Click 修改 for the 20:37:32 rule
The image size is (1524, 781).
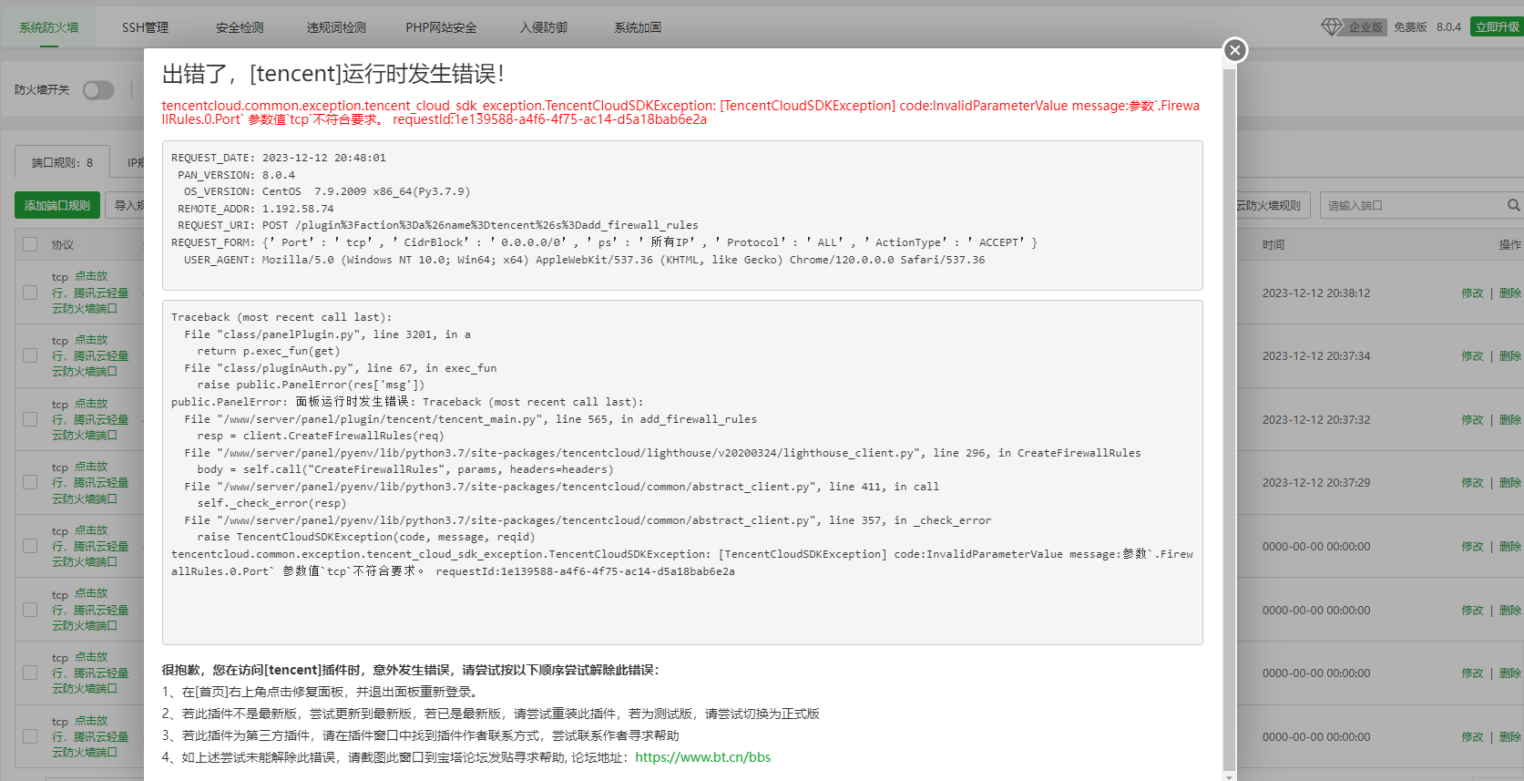coord(1472,420)
